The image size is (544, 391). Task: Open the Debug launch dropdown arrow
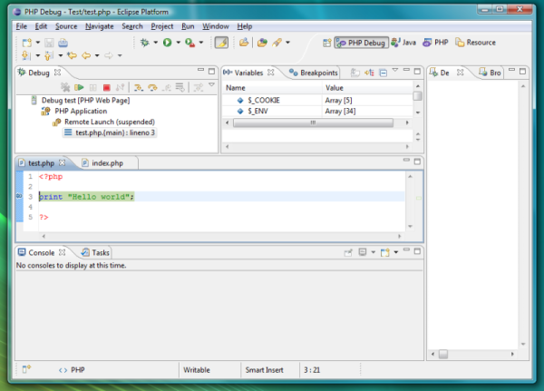pos(155,43)
